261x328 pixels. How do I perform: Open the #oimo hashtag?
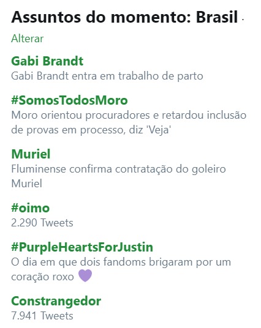[31, 208]
